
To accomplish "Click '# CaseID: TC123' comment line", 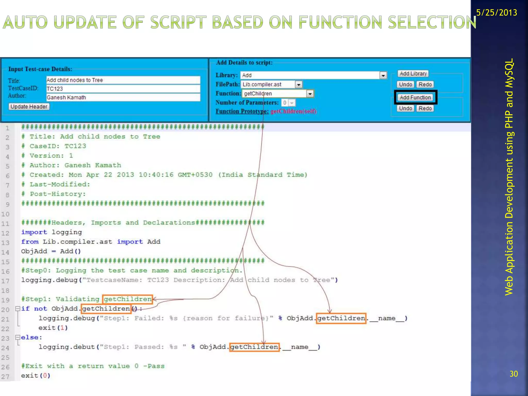I will 54,146.
